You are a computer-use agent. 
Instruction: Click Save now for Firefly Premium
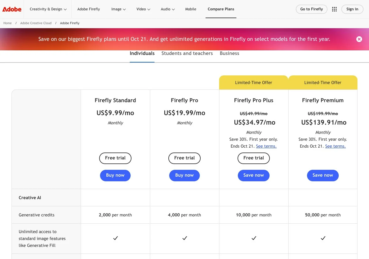point(323,175)
